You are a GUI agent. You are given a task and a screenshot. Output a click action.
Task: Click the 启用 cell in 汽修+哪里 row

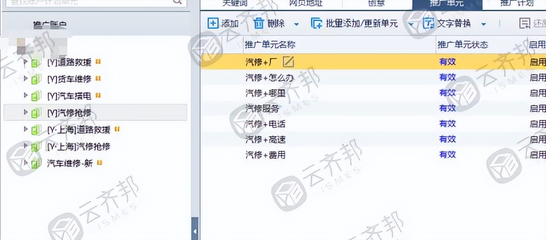537,93
